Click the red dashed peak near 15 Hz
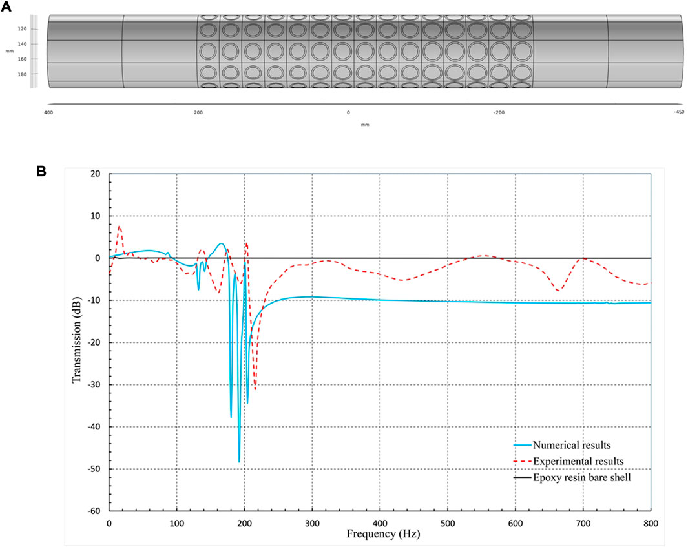This screenshot has width=688, height=547. pos(120,227)
